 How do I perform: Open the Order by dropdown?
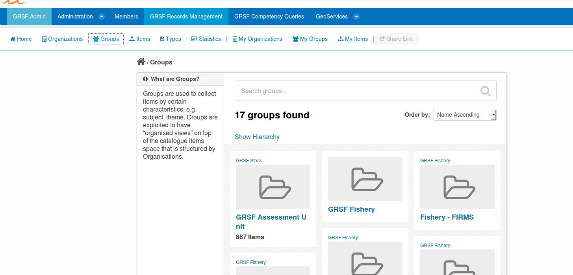(465, 115)
